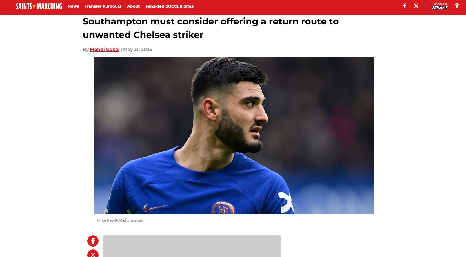Viewport: 466px width, 257px height.
Task: Open the Saints Marching home logo
Action: (39, 6)
